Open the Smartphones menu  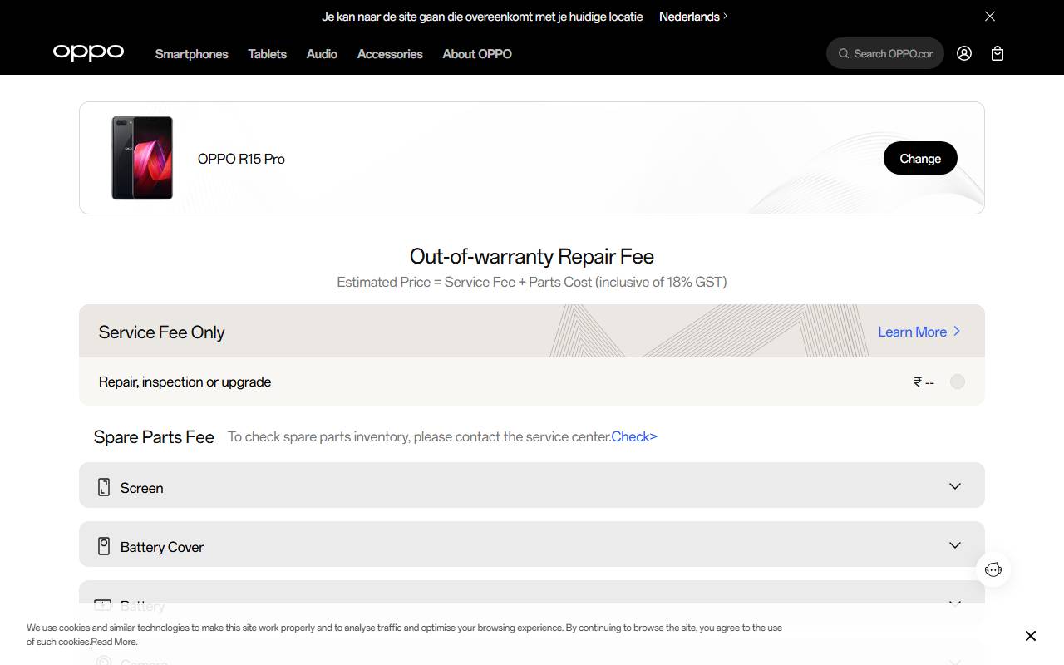pos(191,54)
